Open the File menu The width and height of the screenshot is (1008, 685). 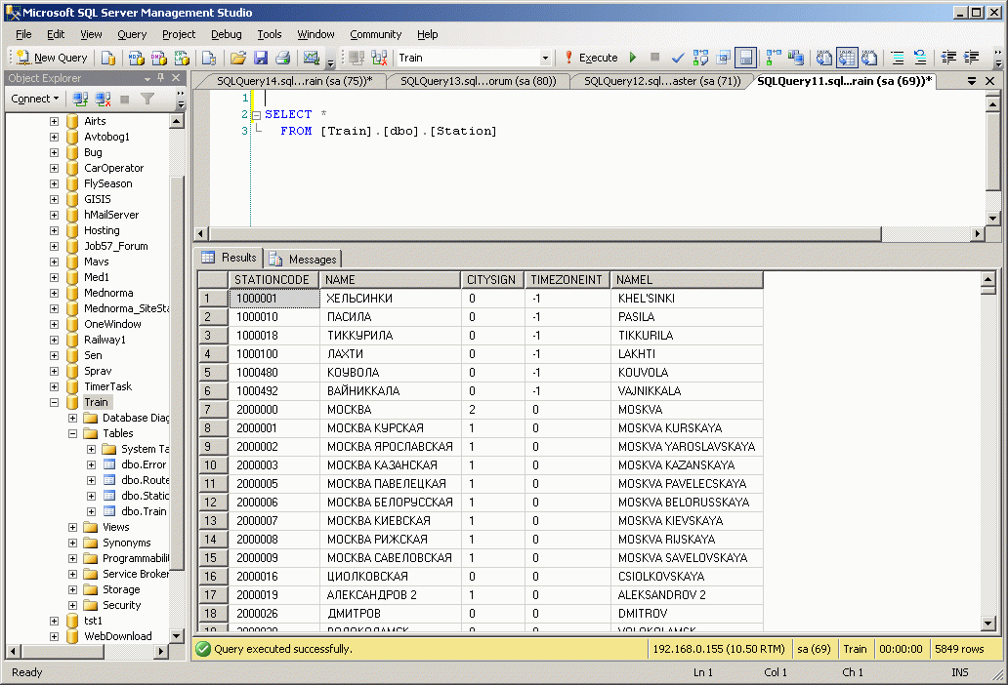tap(23, 34)
